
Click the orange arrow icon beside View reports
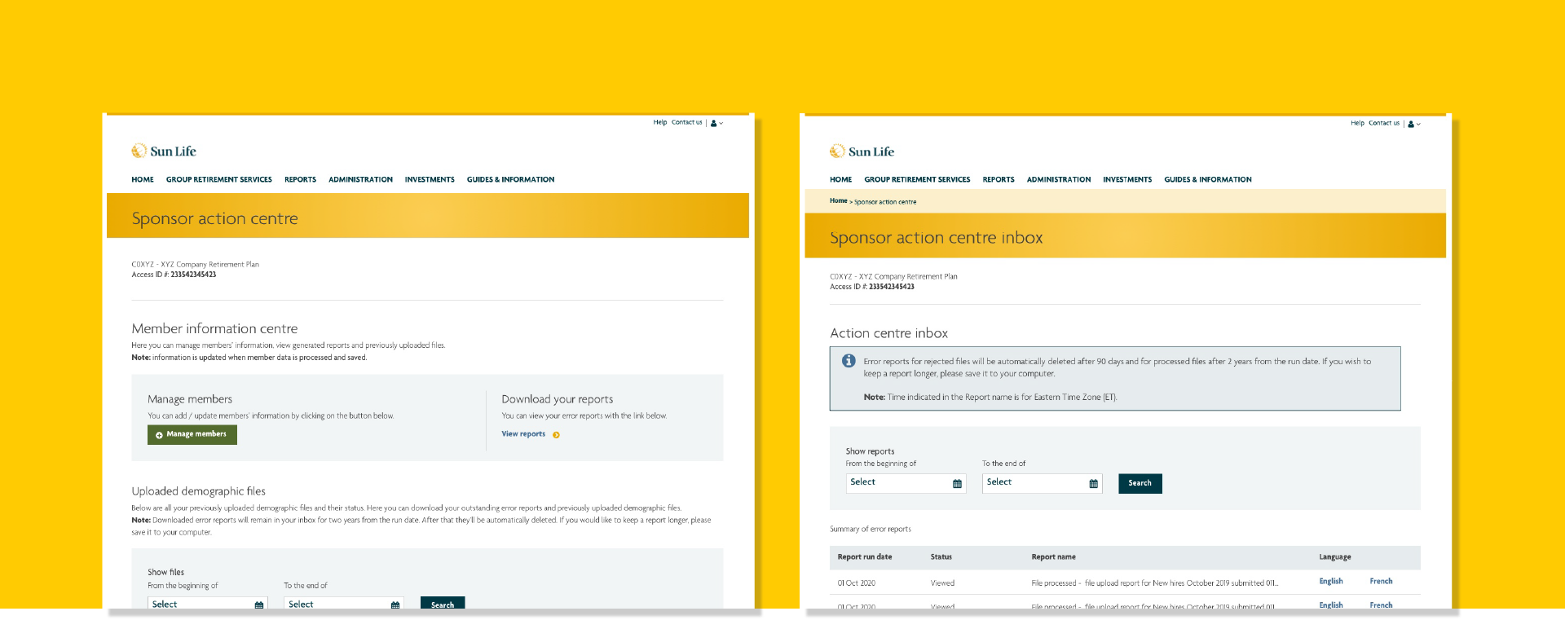(556, 435)
